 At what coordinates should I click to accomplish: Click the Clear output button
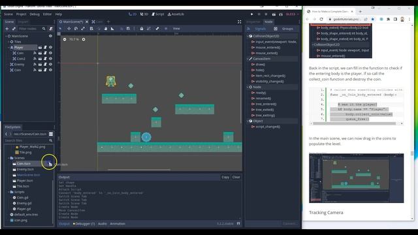click(x=236, y=177)
